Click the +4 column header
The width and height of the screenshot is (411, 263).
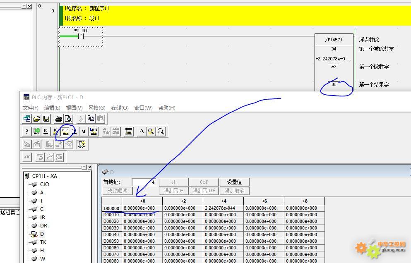click(224, 201)
